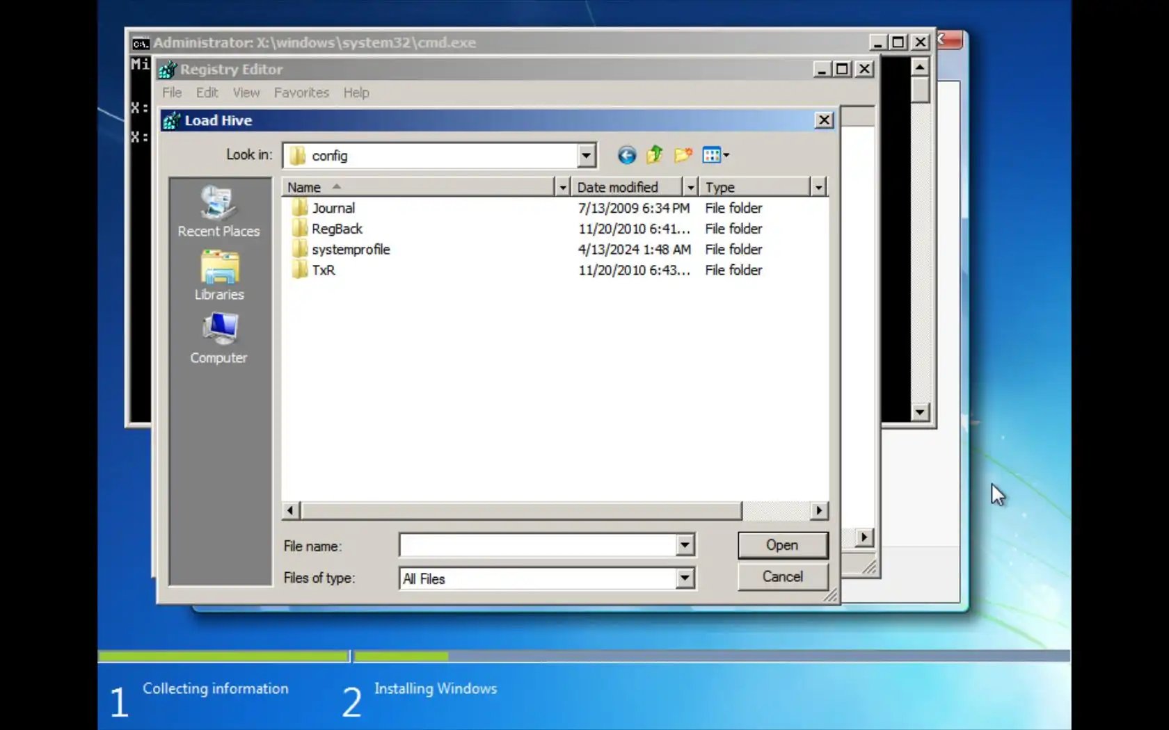Image resolution: width=1169 pixels, height=730 pixels.
Task: Select the systemprofile folder name
Action: pos(351,250)
